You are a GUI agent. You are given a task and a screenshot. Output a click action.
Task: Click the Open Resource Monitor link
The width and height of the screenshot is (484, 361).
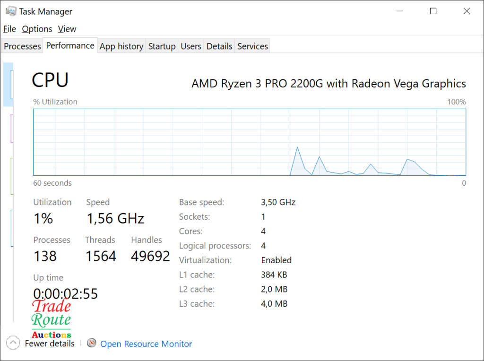(146, 344)
